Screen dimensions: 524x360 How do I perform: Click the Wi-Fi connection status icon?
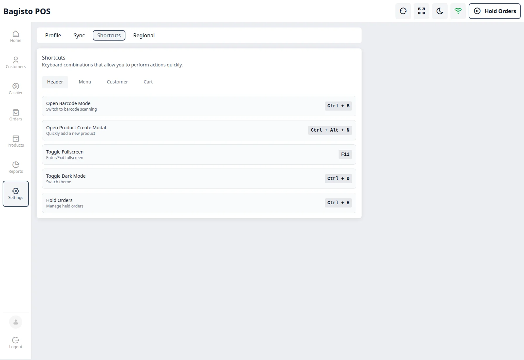(458, 11)
